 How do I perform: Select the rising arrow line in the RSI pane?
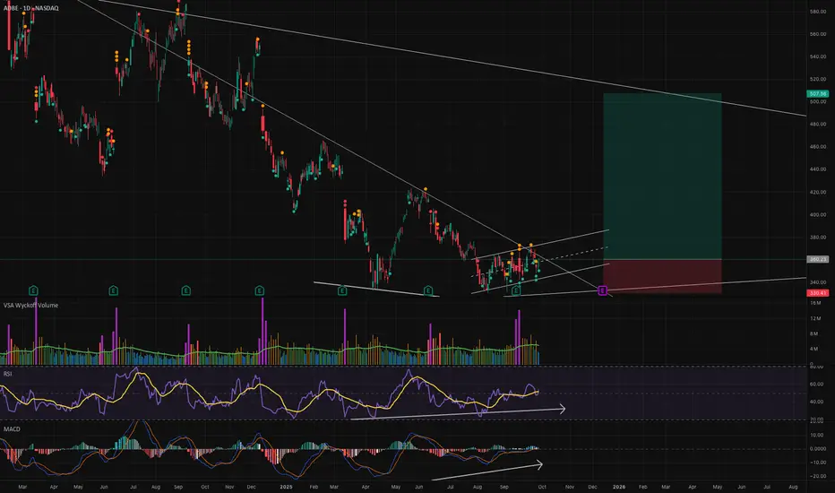(x=458, y=414)
